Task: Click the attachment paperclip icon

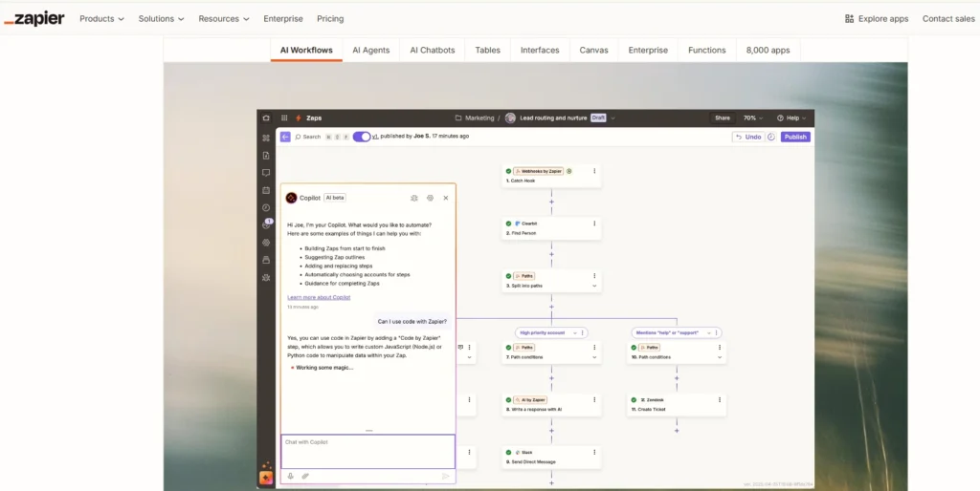Action: tap(305, 476)
